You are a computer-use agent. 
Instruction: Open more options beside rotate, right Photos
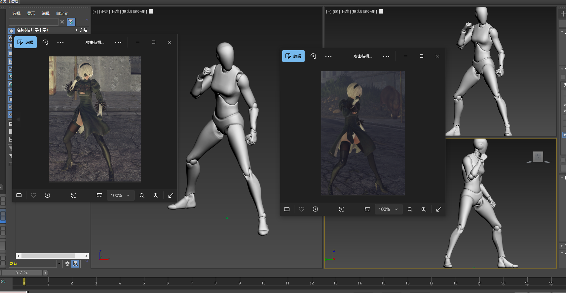click(x=328, y=56)
